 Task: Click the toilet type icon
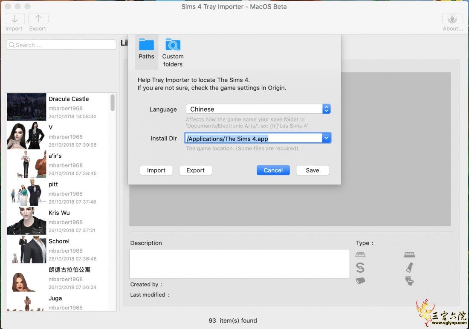pyautogui.click(x=409, y=280)
